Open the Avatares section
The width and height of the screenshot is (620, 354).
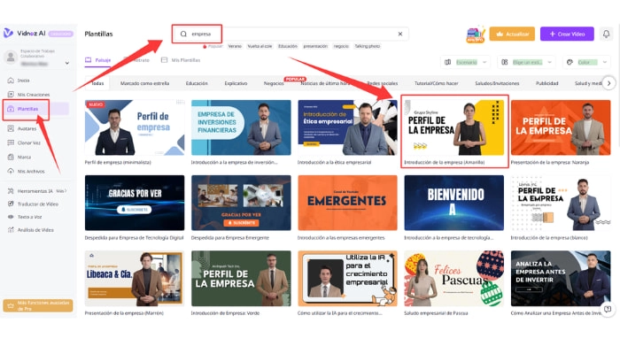point(27,128)
